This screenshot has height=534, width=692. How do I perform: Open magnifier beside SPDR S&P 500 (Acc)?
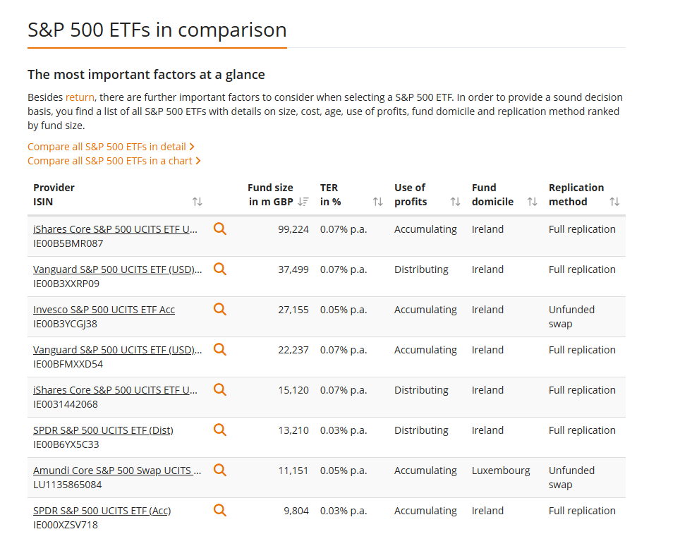coord(220,510)
